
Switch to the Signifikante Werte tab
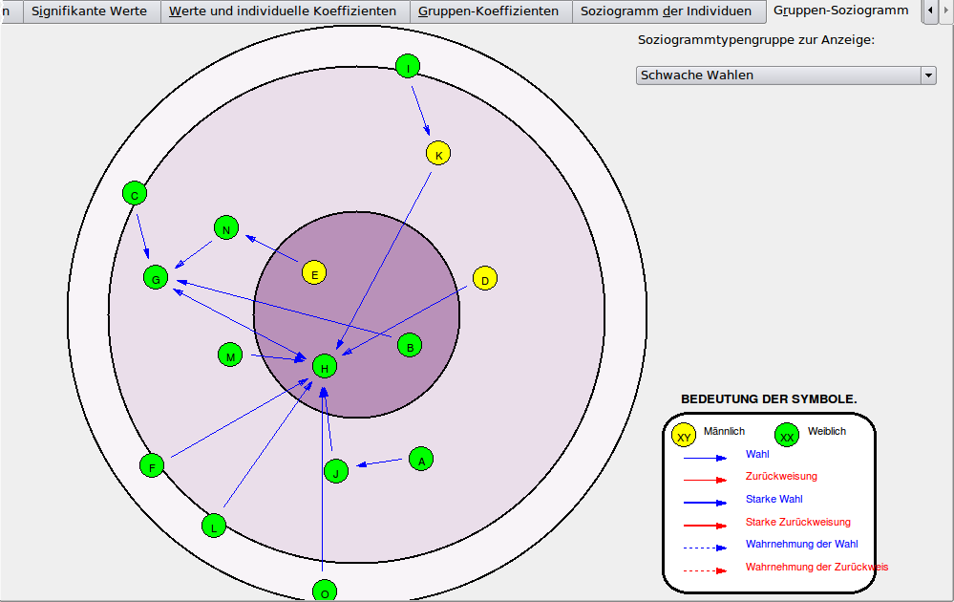[90, 11]
